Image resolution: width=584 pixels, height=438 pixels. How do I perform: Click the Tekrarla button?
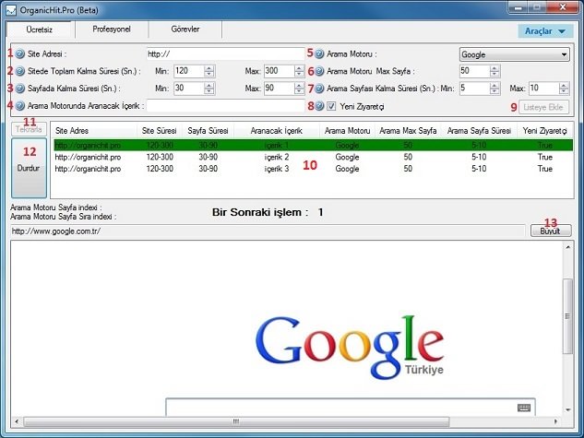pyautogui.click(x=29, y=129)
